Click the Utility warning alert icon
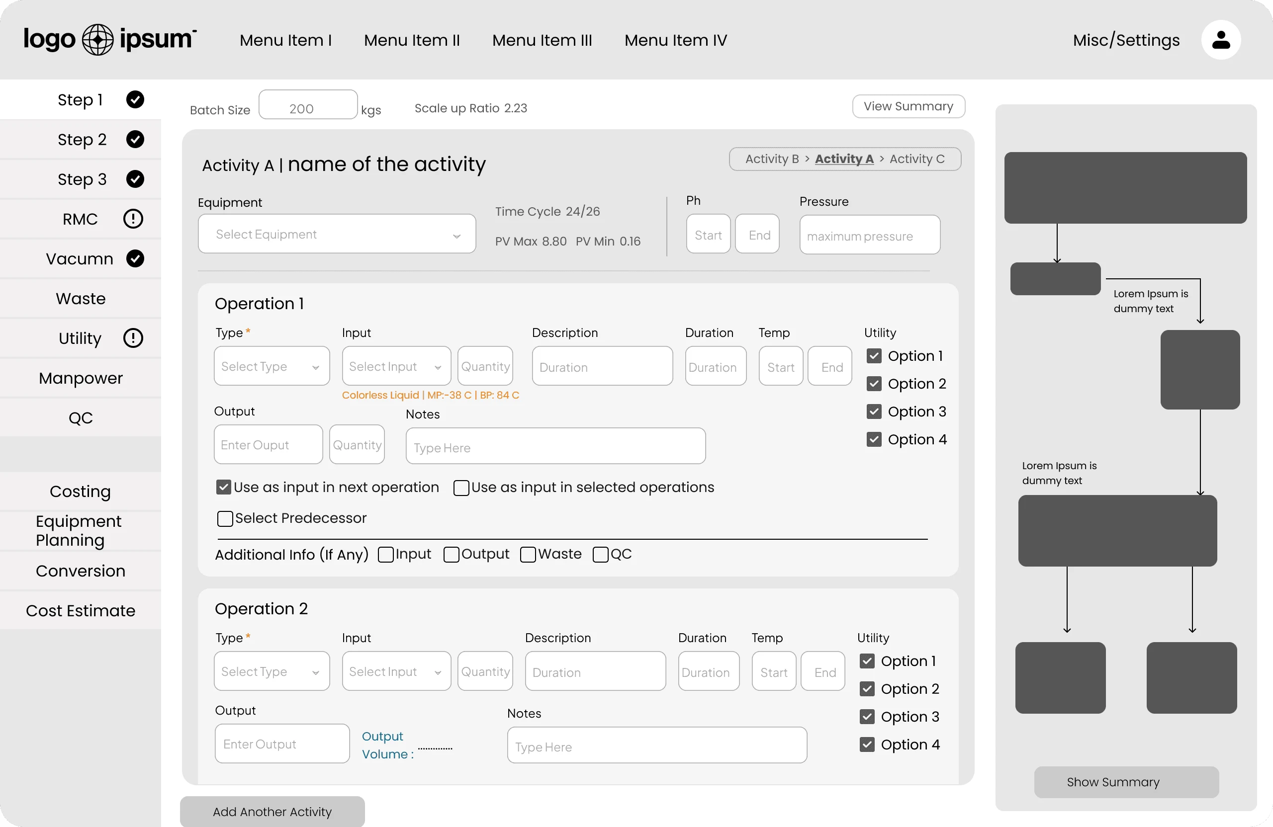 tap(133, 338)
